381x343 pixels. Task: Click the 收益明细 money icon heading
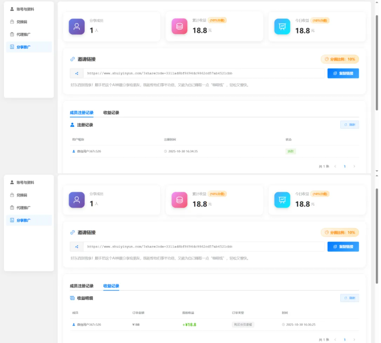[x=73, y=298]
